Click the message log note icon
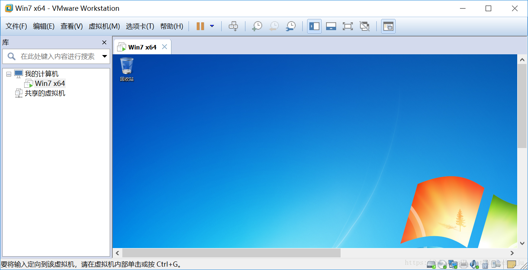This screenshot has width=528, height=270. pos(512,264)
